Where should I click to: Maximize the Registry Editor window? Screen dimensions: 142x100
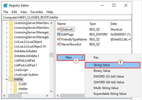click(x=114, y=5)
